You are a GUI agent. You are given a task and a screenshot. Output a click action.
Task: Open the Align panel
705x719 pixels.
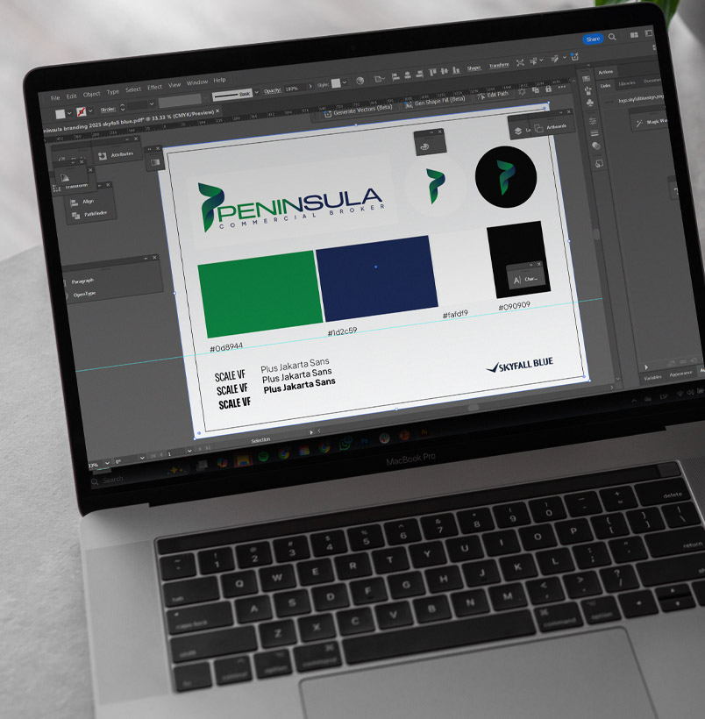82,202
